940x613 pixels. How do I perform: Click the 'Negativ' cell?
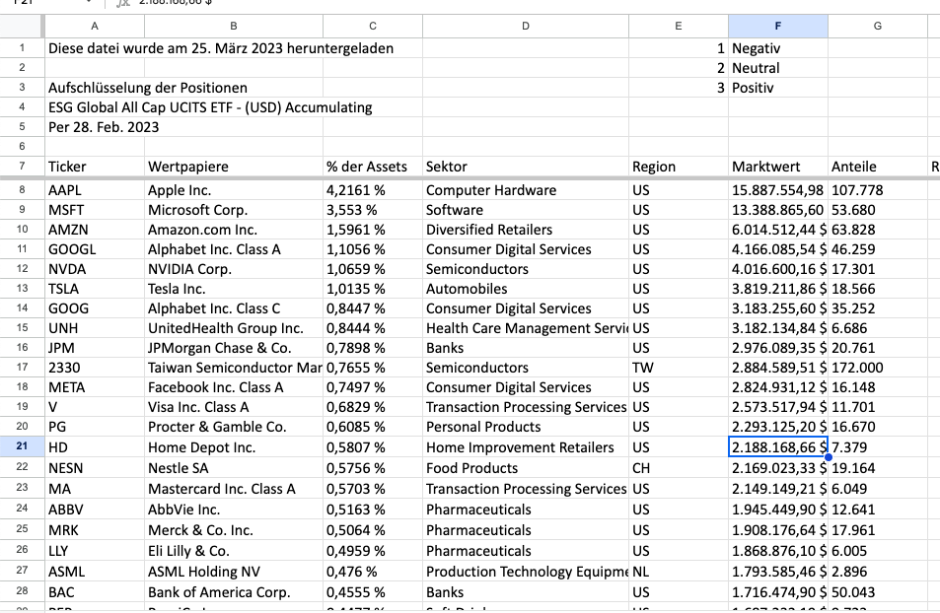tap(778, 48)
